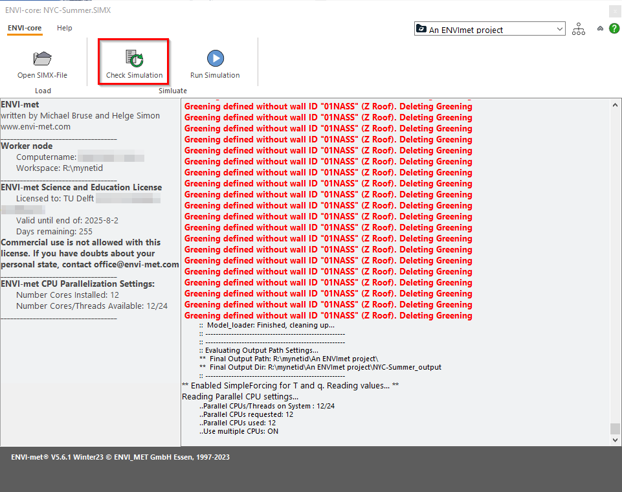The height and width of the screenshot is (492, 622).
Task: Click the 'Workspace: R:\mynetid' entry
Action: pyautogui.click(x=60, y=168)
